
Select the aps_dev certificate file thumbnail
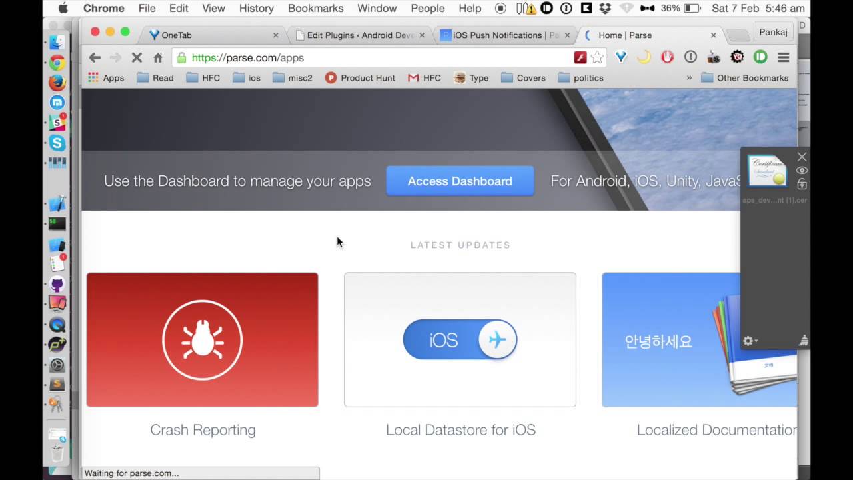point(767,171)
